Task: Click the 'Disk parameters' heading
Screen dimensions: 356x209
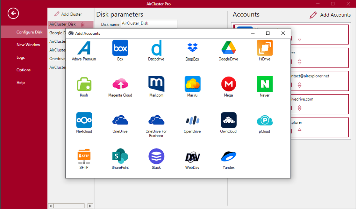Action: (120, 15)
